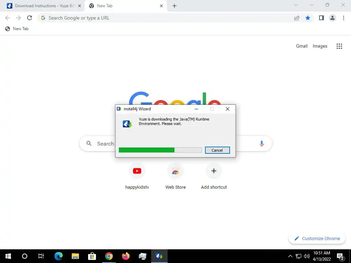The width and height of the screenshot is (351, 263).
Task: Select the New Tab browser tab
Action: pyautogui.click(x=125, y=6)
